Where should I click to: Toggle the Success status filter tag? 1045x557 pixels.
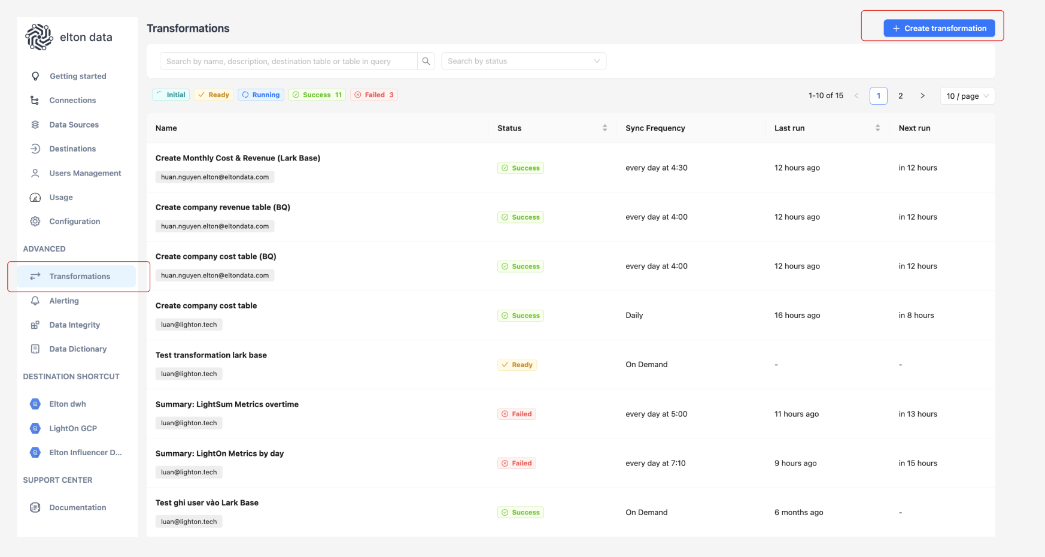[x=317, y=95]
